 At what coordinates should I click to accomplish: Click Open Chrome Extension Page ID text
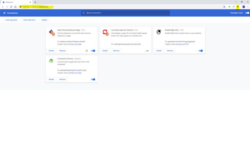(x=71, y=42)
